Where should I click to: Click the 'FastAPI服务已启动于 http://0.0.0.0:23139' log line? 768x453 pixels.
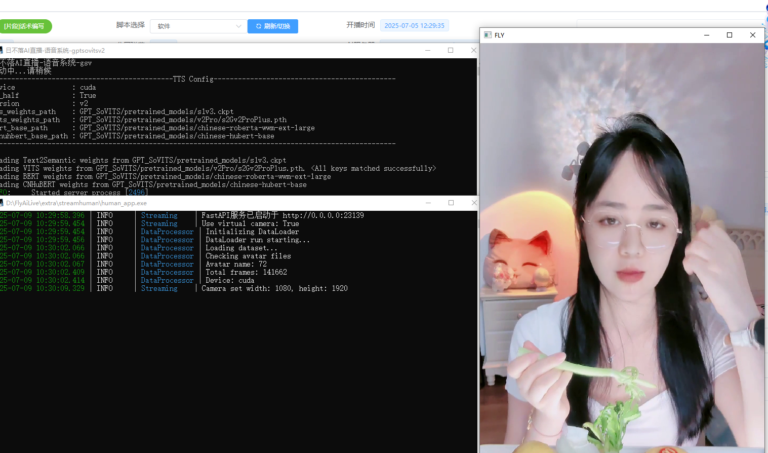point(282,215)
